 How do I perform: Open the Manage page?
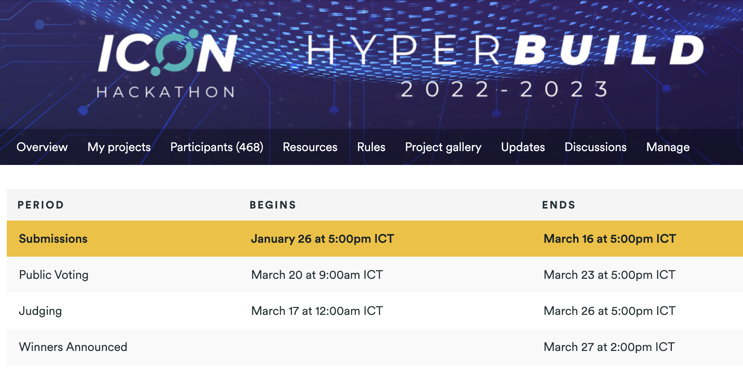tap(668, 147)
